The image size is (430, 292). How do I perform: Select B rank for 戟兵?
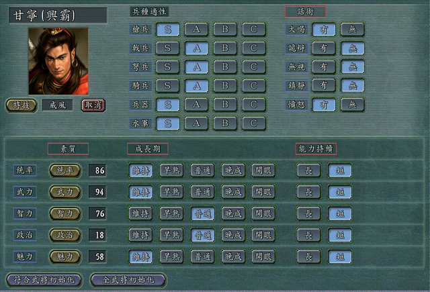tap(225, 48)
